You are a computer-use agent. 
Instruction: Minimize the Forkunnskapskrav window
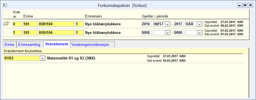(x=240, y=5)
